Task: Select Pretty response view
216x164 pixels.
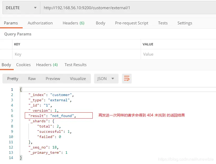Action: click(13, 79)
